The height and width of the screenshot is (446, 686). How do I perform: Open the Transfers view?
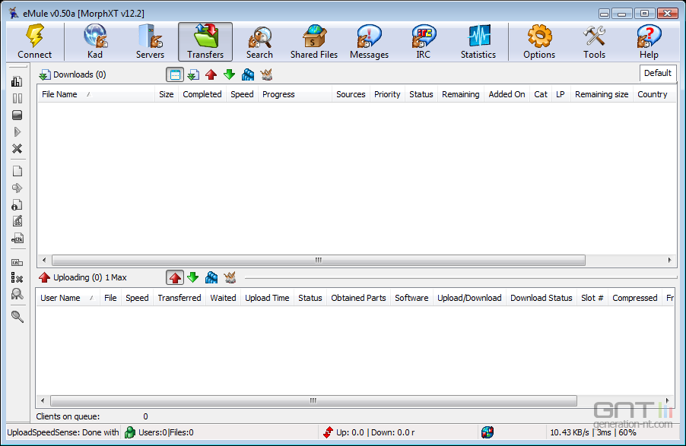(x=204, y=41)
